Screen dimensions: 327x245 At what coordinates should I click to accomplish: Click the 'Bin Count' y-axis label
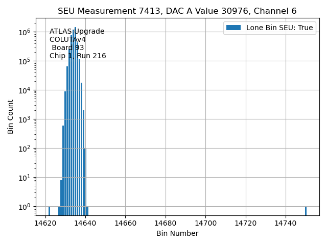tap(11, 116)
